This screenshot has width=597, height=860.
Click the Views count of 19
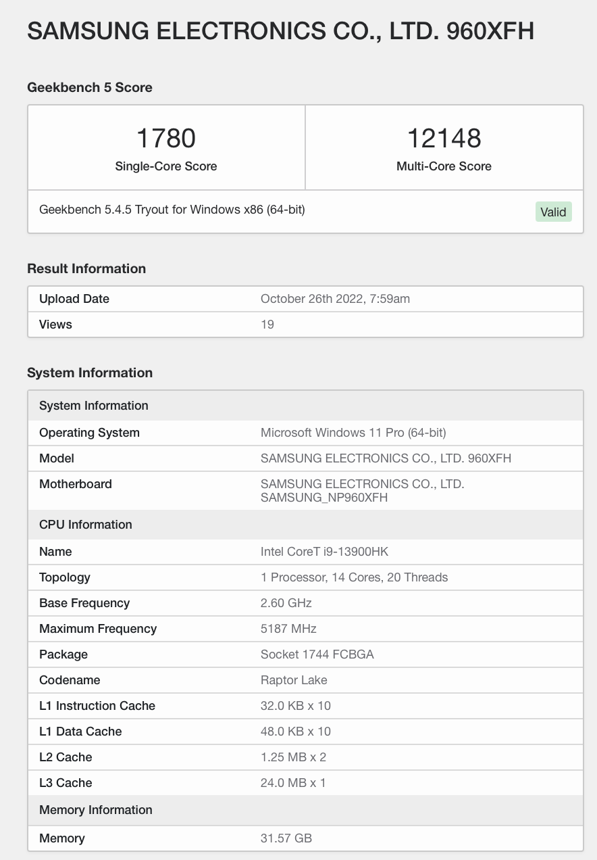pos(267,325)
